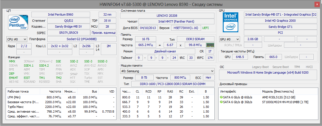Click Intel HM77 (Panther Point) chipset field

pyautogui.click(x=176, y=21)
